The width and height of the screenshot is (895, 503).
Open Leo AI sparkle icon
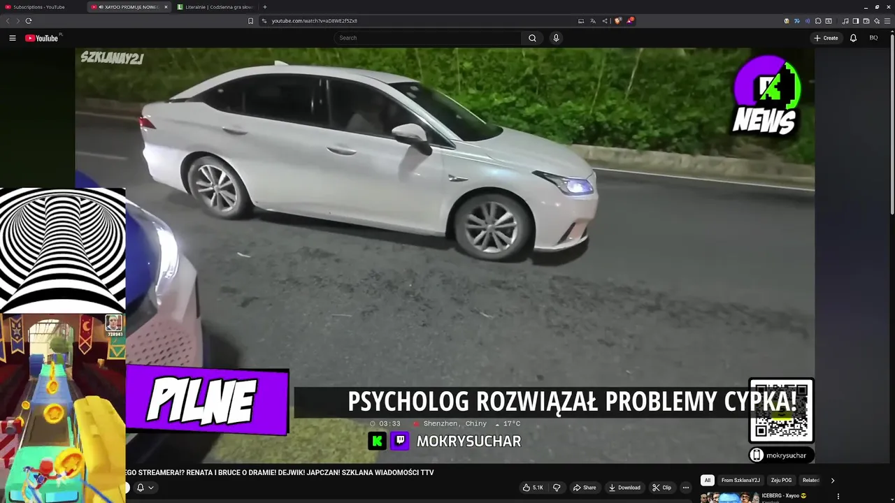(876, 21)
